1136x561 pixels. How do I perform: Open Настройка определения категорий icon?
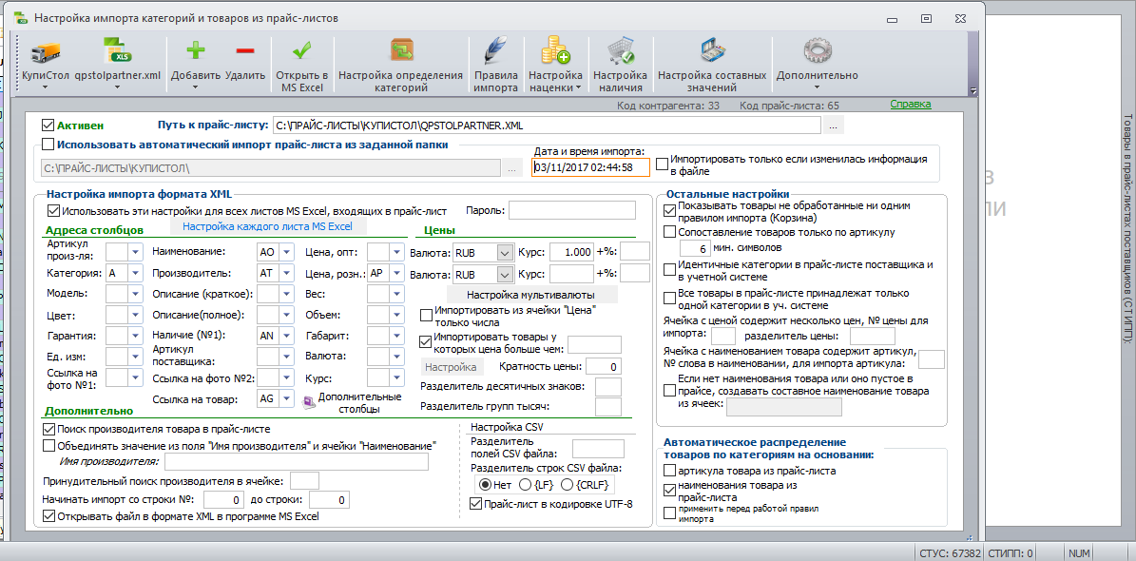coord(400,51)
